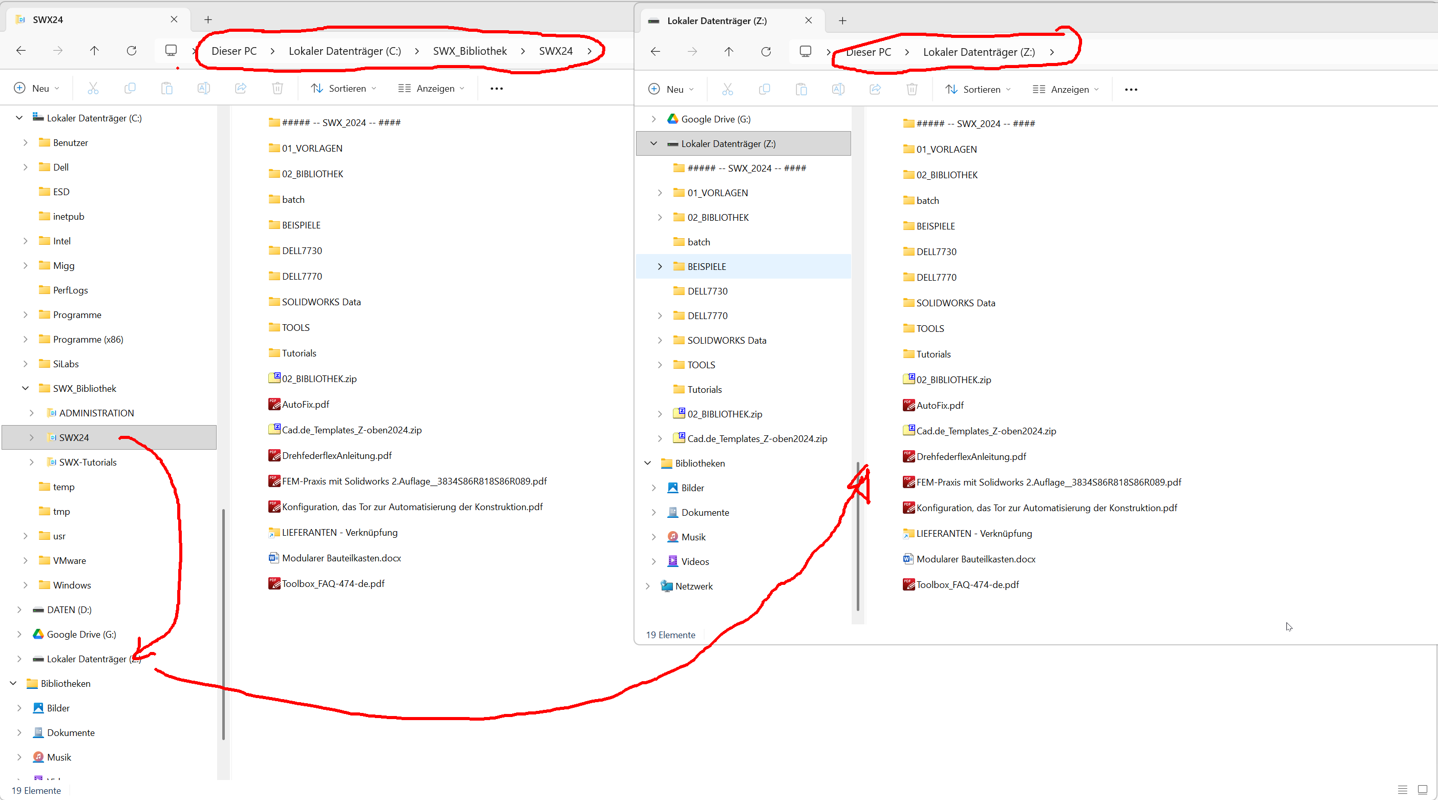The width and height of the screenshot is (1438, 800).
Task: Click Rename icon in left SWX24 window
Action: click(204, 88)
